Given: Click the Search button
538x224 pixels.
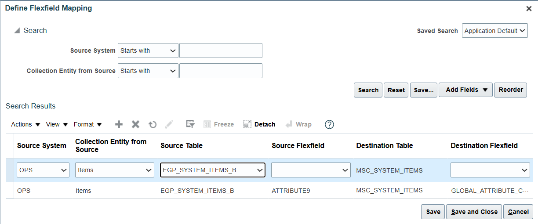Looking at the screenshot, I should pyautogui.click(x=368, y=90).
